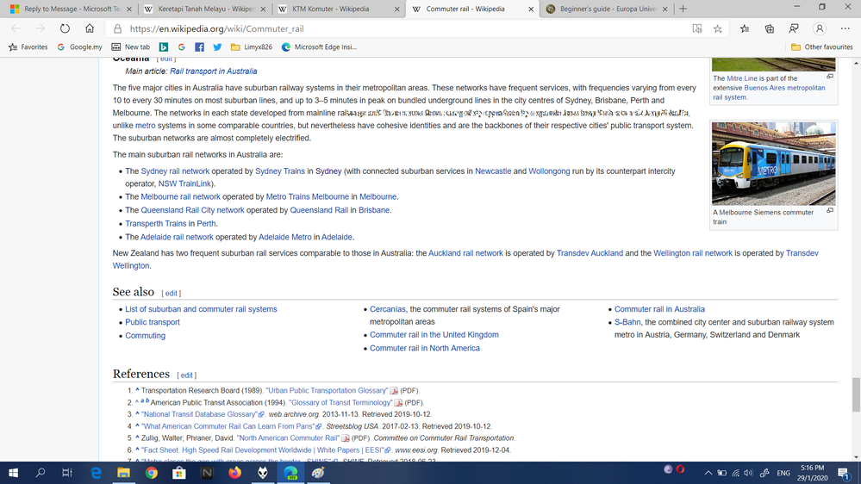Follow the Auckland rail network link

465,253
